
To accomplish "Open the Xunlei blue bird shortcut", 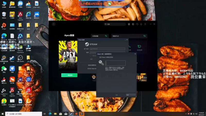I will click(x=12, y=69).
